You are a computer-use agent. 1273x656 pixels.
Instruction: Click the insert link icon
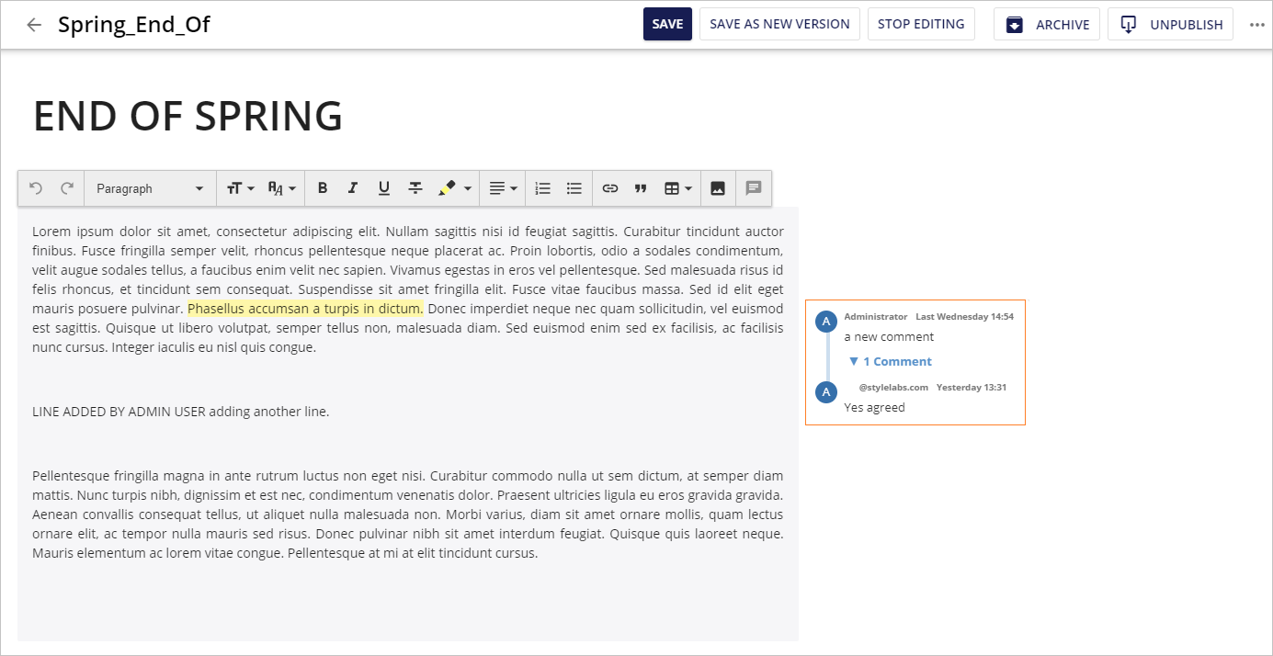point(610,188)
